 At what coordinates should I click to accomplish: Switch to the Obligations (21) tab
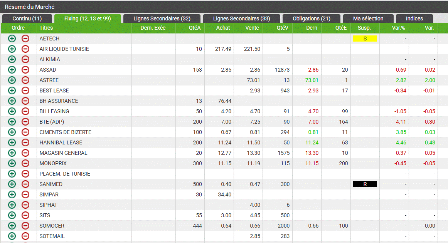(312, 18)
